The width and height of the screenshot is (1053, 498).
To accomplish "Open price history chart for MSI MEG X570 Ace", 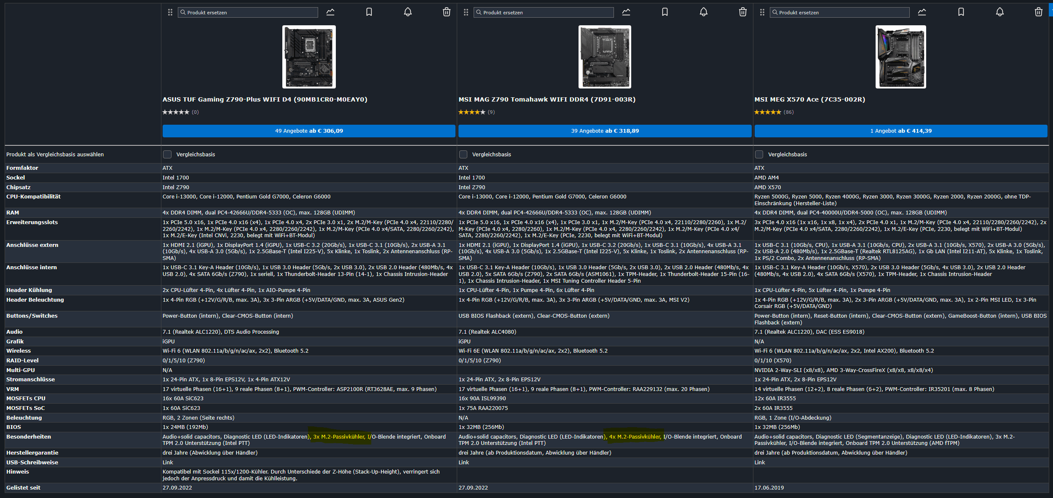I will point(922,12).
